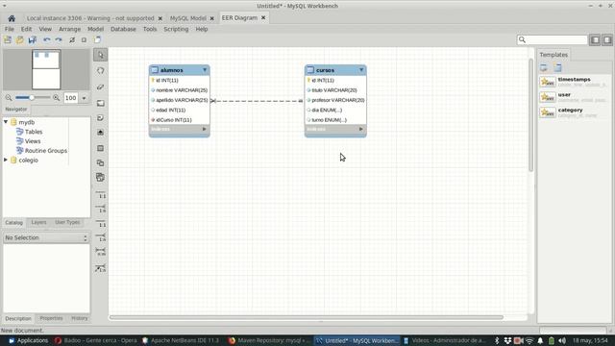Viewport: 615px width, 346px height.
Task: Toggle the right sidebar panel button
Action: [607, 39]
